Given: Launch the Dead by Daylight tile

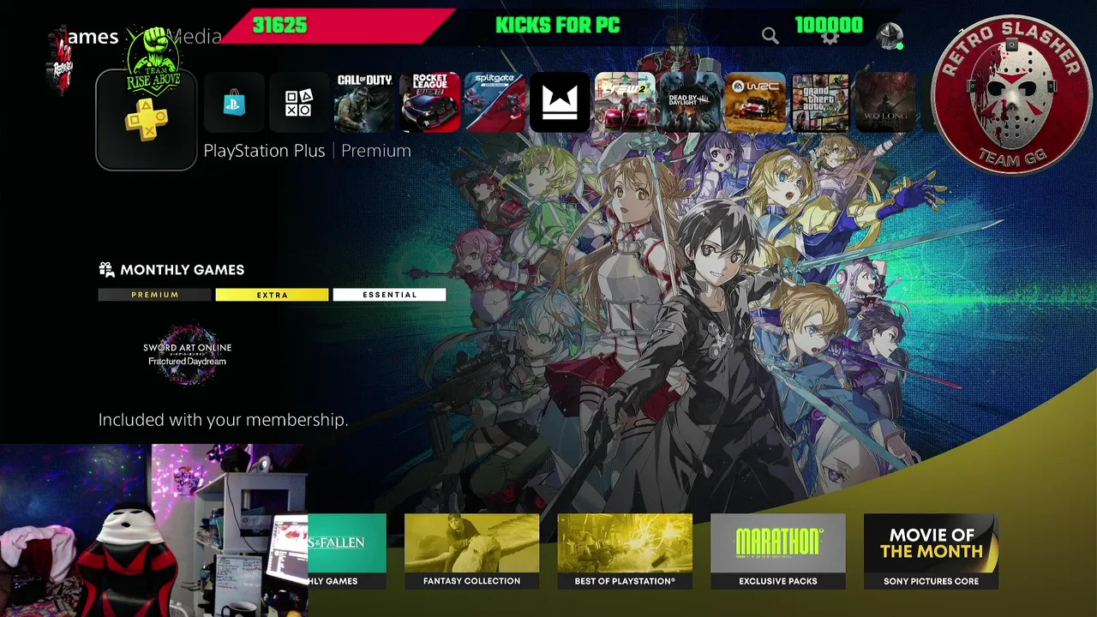Looking at the screenshot, I should [x=690, y=103].
